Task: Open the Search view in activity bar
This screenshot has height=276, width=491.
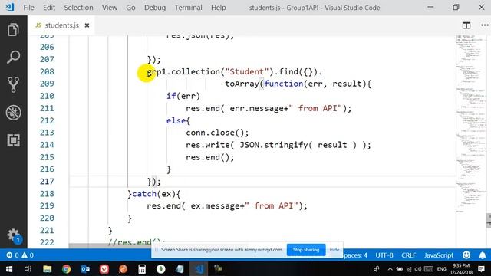Action: point(13,57)
